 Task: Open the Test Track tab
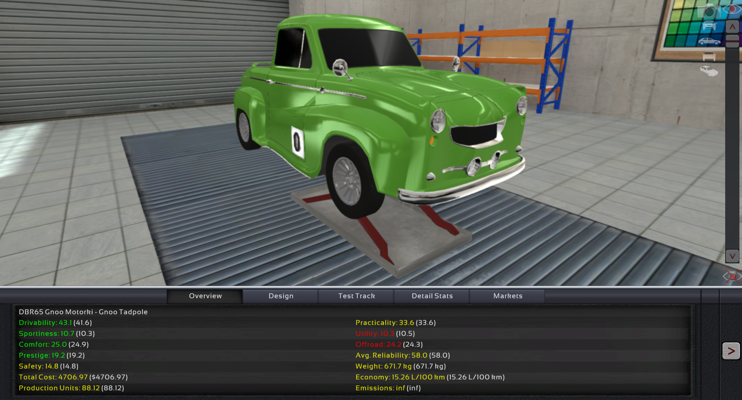[356, 296]
